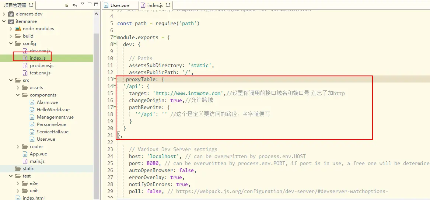The height and width of the screenshot is (200, 430).
Task: Click the Management.vue file icon
Action: point(32,117)
